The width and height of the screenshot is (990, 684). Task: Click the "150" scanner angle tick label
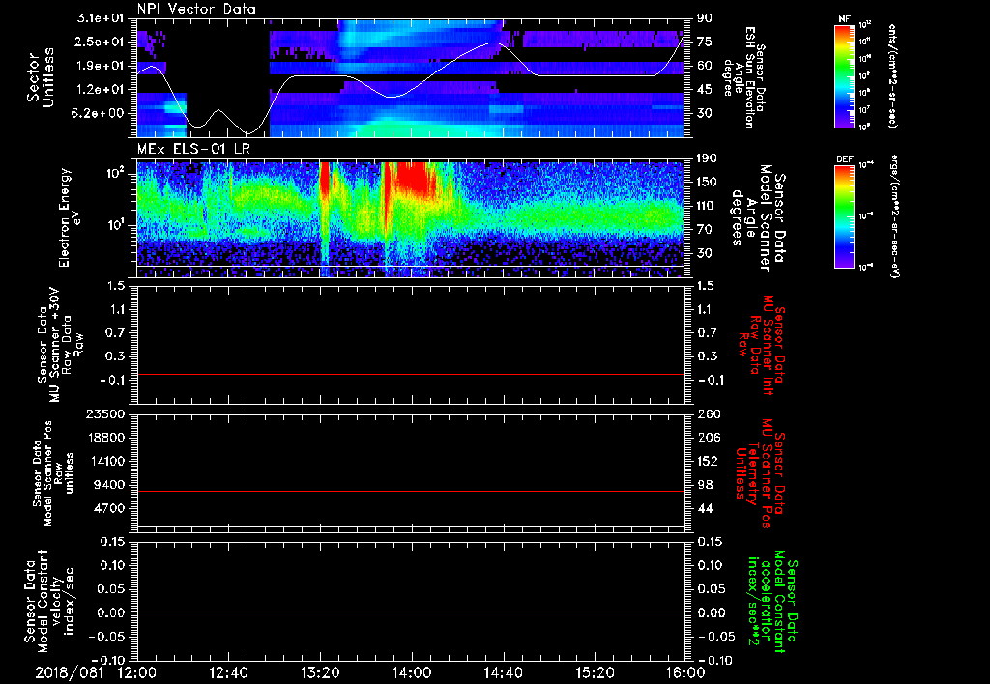point(707,183)
